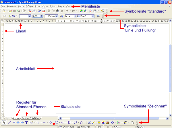This screenshot has height=128, width=172.
Task: Switch to the Controls layer tab
Action: [x=25, y=118]
